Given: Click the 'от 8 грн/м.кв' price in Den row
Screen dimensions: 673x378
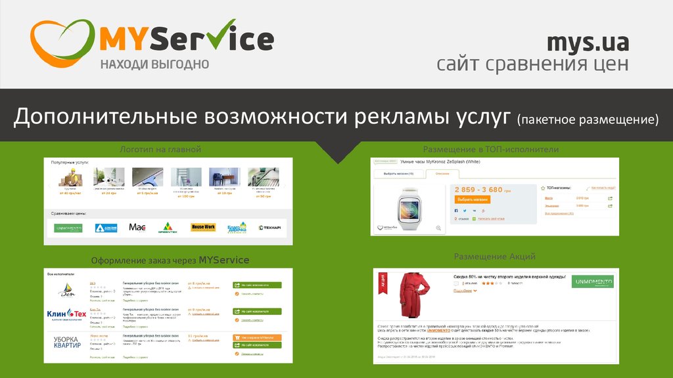Looking at the screenshot, I should click(198, 283).
